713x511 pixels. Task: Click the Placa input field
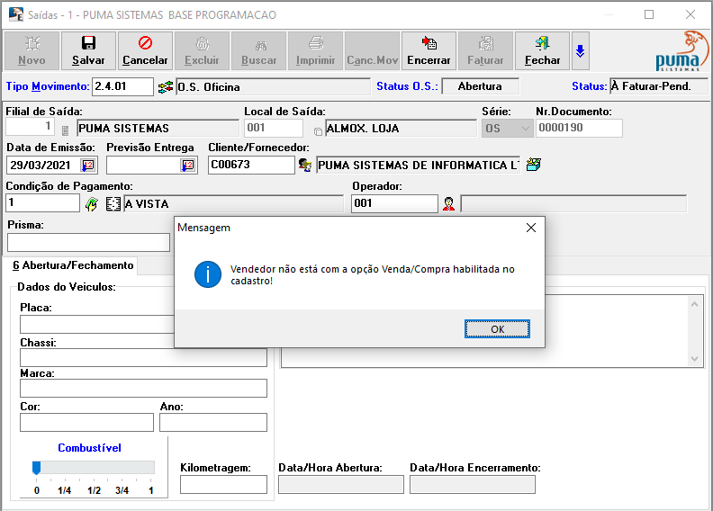click(97, 324)
